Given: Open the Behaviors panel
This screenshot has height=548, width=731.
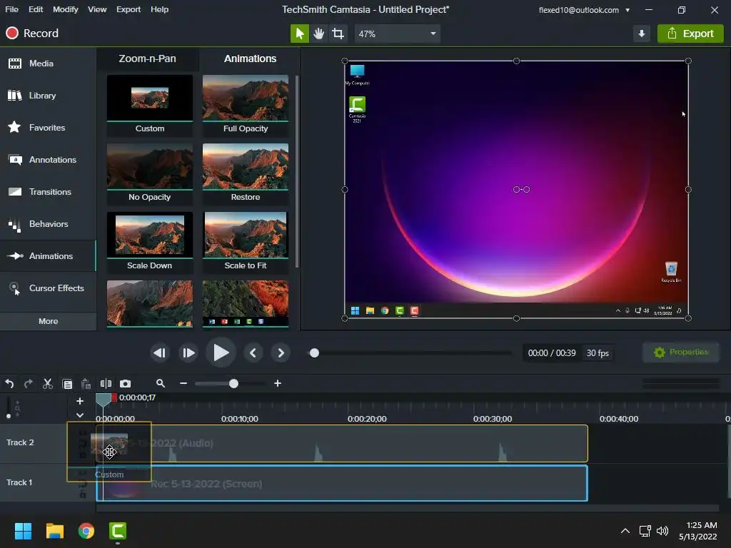Looking at the screenshot, I should point(48,224).
